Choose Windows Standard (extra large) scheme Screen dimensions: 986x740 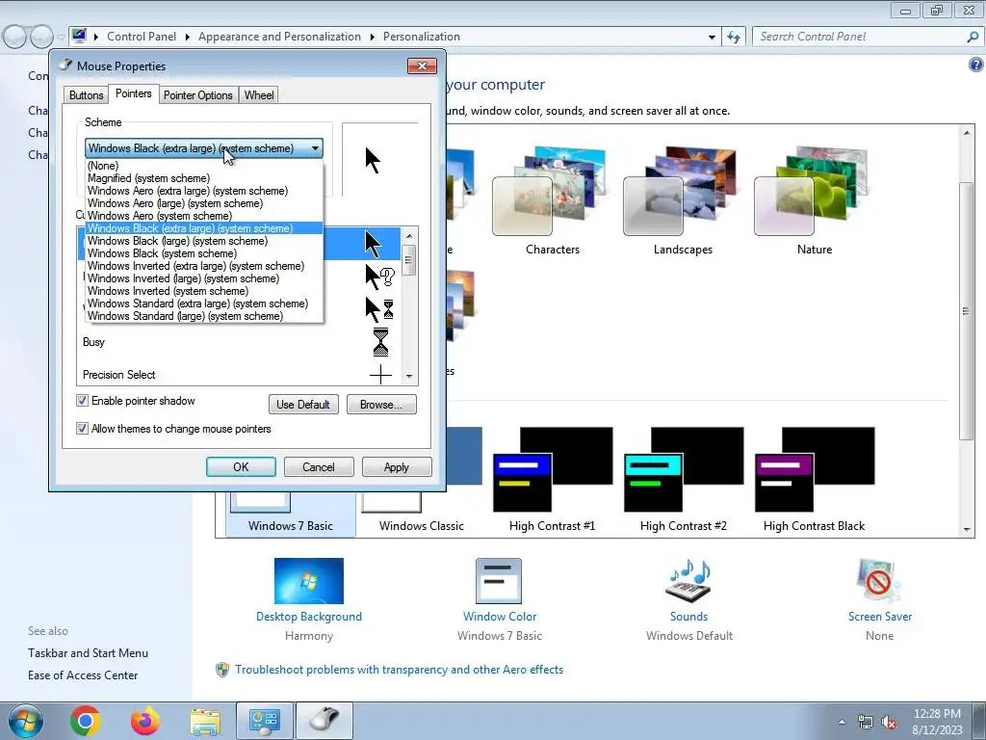[204, 304]
